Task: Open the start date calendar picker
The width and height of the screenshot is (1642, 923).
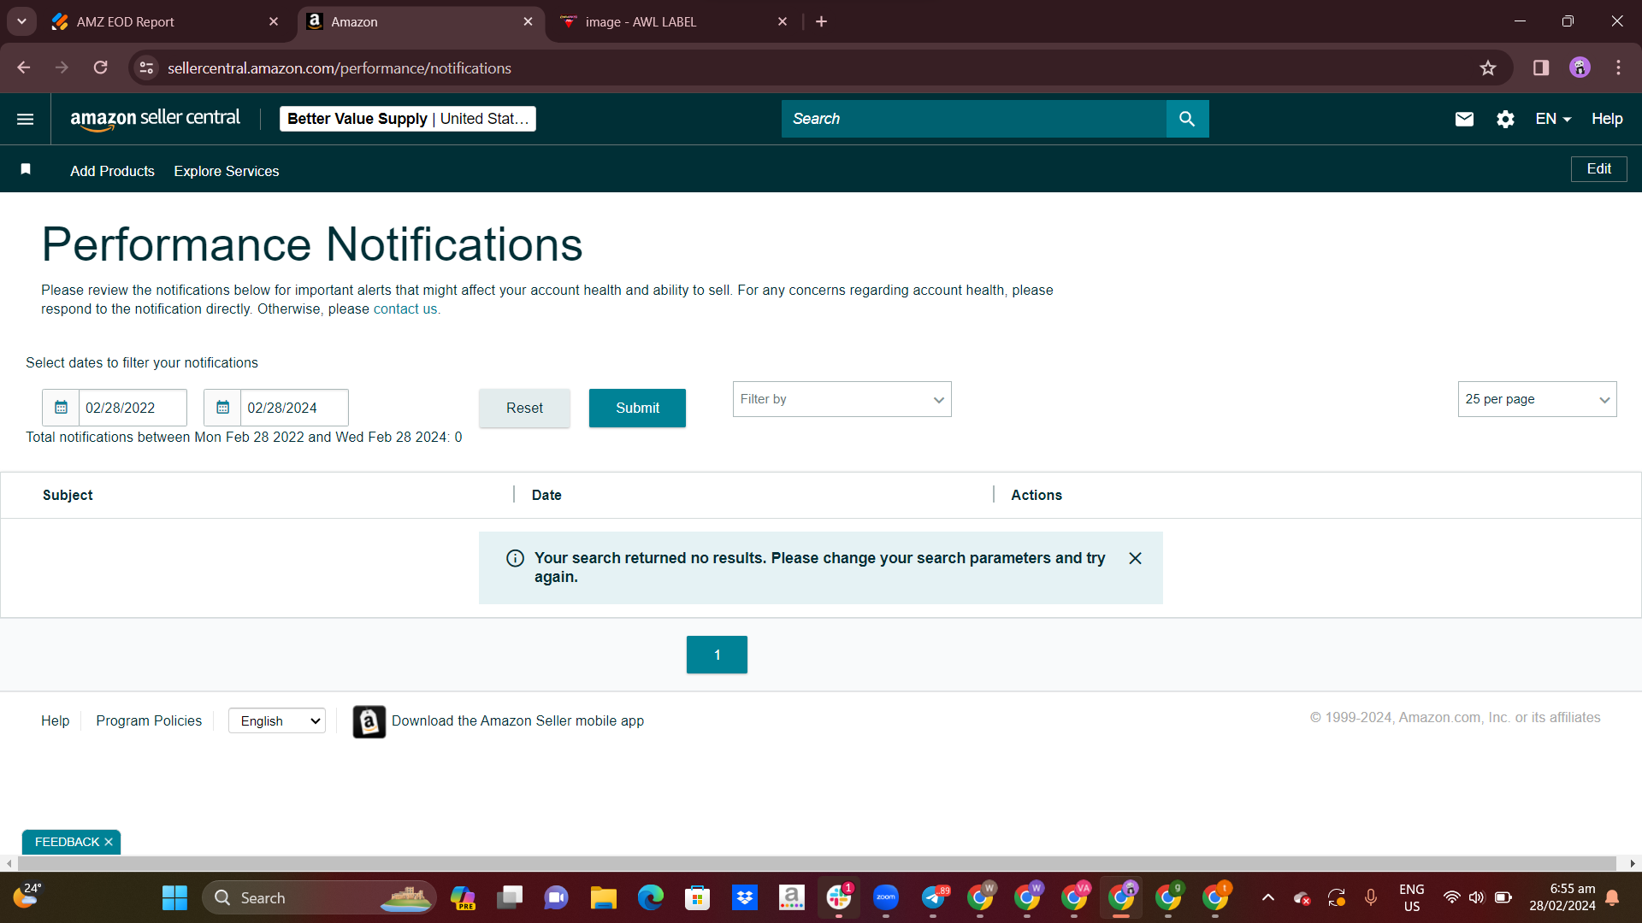Action: (61, 408)
